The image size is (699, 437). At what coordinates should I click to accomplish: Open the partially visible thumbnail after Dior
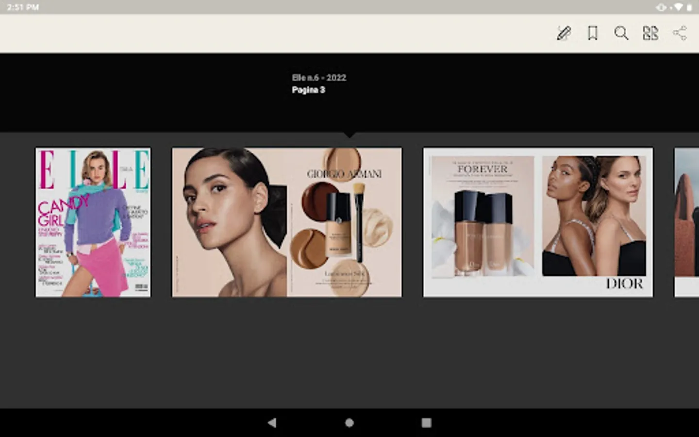[686, 222]
